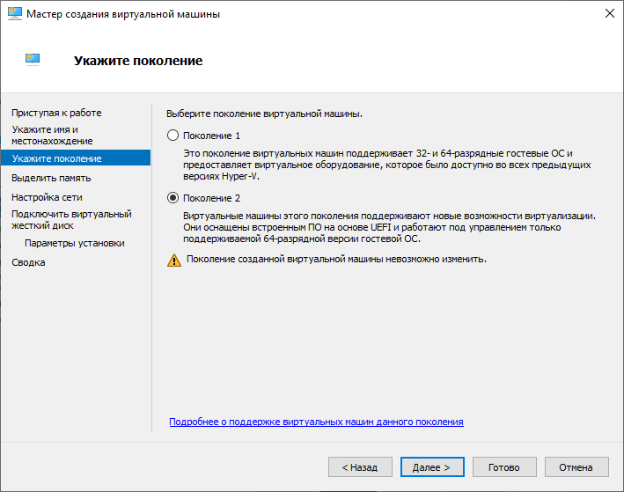
Task: Select the Поколение 2 radio button
Action: [173, 198]
